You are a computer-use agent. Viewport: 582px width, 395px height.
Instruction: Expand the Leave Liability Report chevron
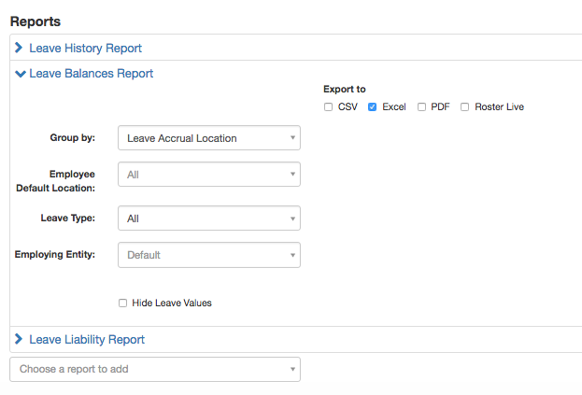(x=19, y=339)
